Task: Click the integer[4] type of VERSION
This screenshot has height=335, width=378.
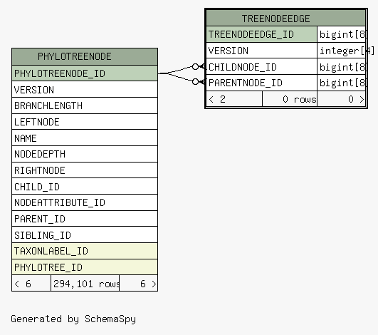Action: point(347,51)
